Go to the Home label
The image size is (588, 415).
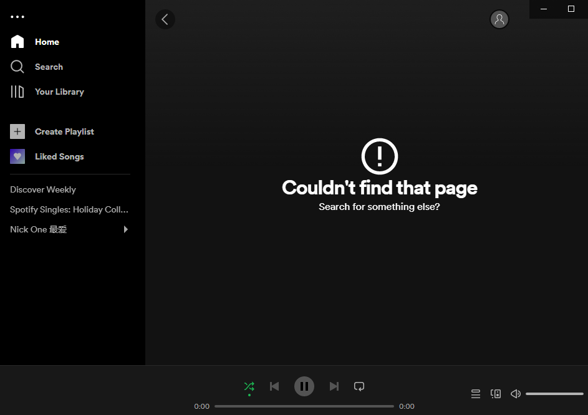[x=47, y=42]
